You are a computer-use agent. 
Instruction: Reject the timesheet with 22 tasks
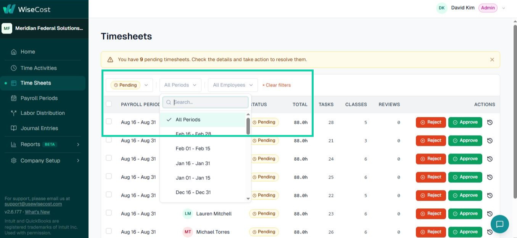point(431,195)
